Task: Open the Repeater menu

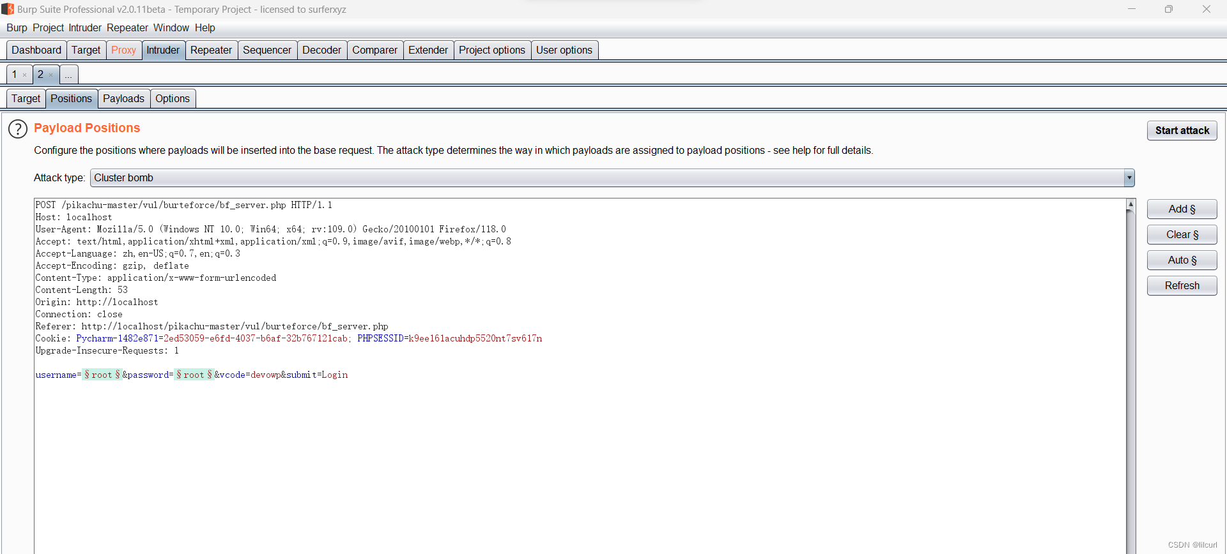Action: coord(127,28)
